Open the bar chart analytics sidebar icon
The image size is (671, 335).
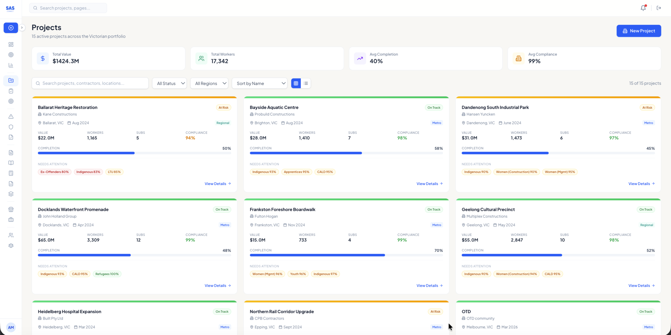[11, 65]
